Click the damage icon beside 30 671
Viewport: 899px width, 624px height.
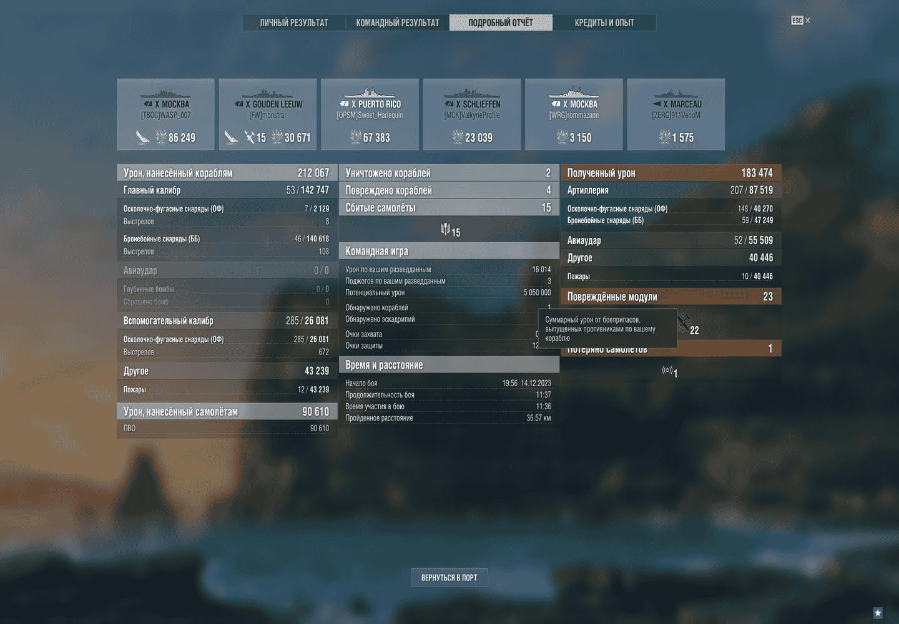[277, 137]
